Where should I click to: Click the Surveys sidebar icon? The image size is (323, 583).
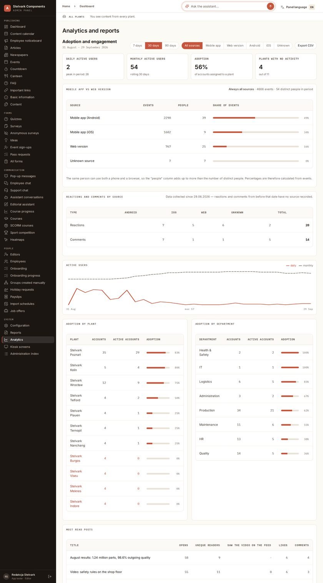click(6, 126)
